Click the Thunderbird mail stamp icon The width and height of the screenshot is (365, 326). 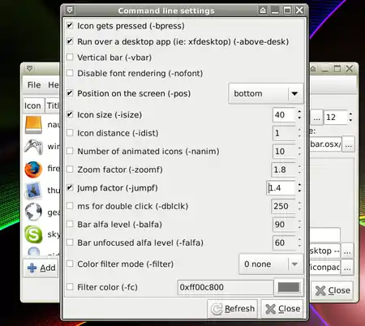[33, 191]
